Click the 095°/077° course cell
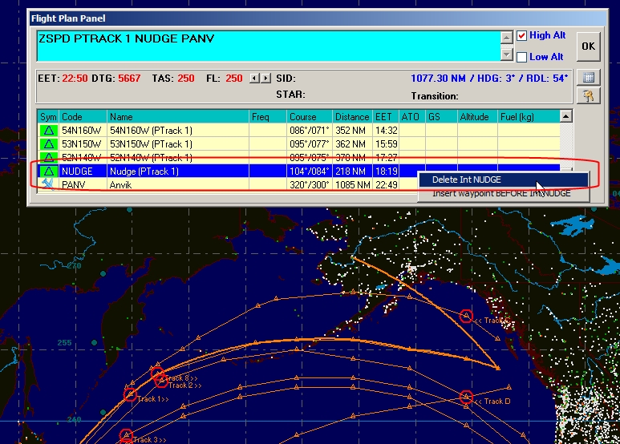Image resolution: width=620 pixels, height=444 pixels. click(x=310, y=143)
